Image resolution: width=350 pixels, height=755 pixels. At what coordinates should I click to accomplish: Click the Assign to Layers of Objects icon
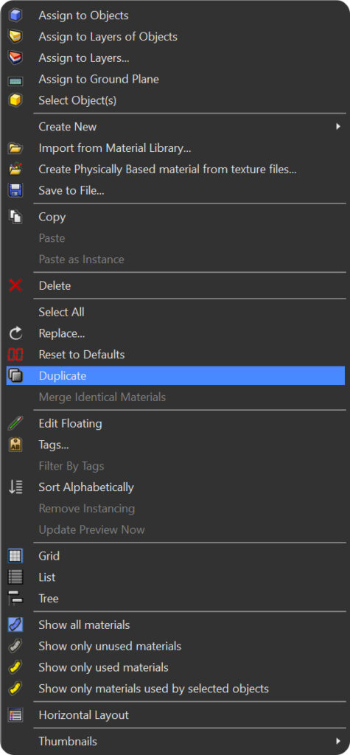click(x=15, y=37)
